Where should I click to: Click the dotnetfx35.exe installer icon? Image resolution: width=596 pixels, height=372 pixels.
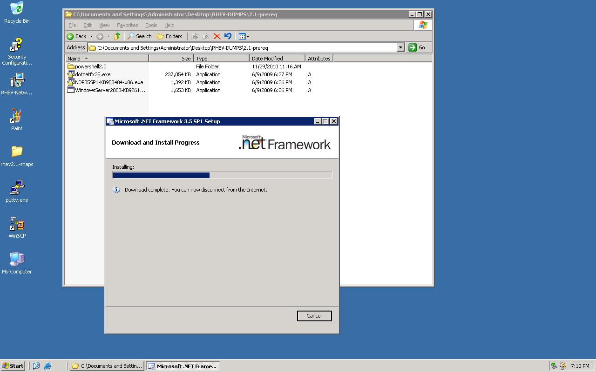[71, 74]
